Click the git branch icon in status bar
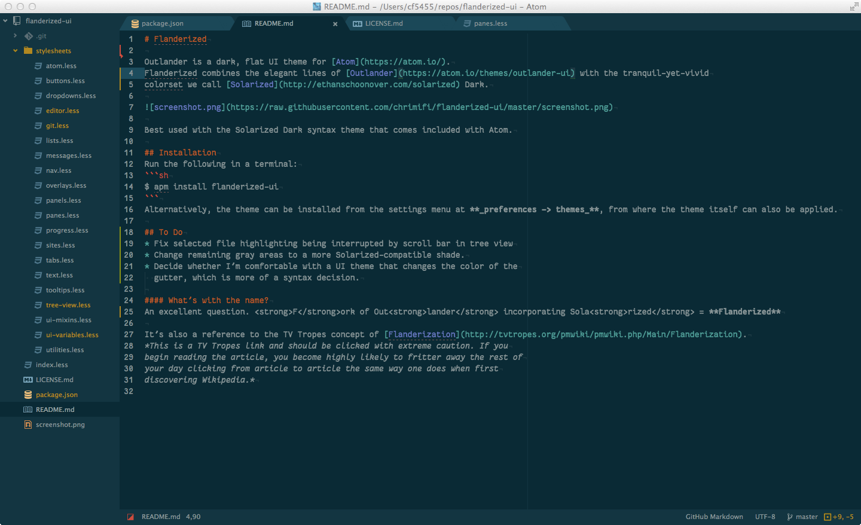Screen dimensions: 861x525 point(790,517)
